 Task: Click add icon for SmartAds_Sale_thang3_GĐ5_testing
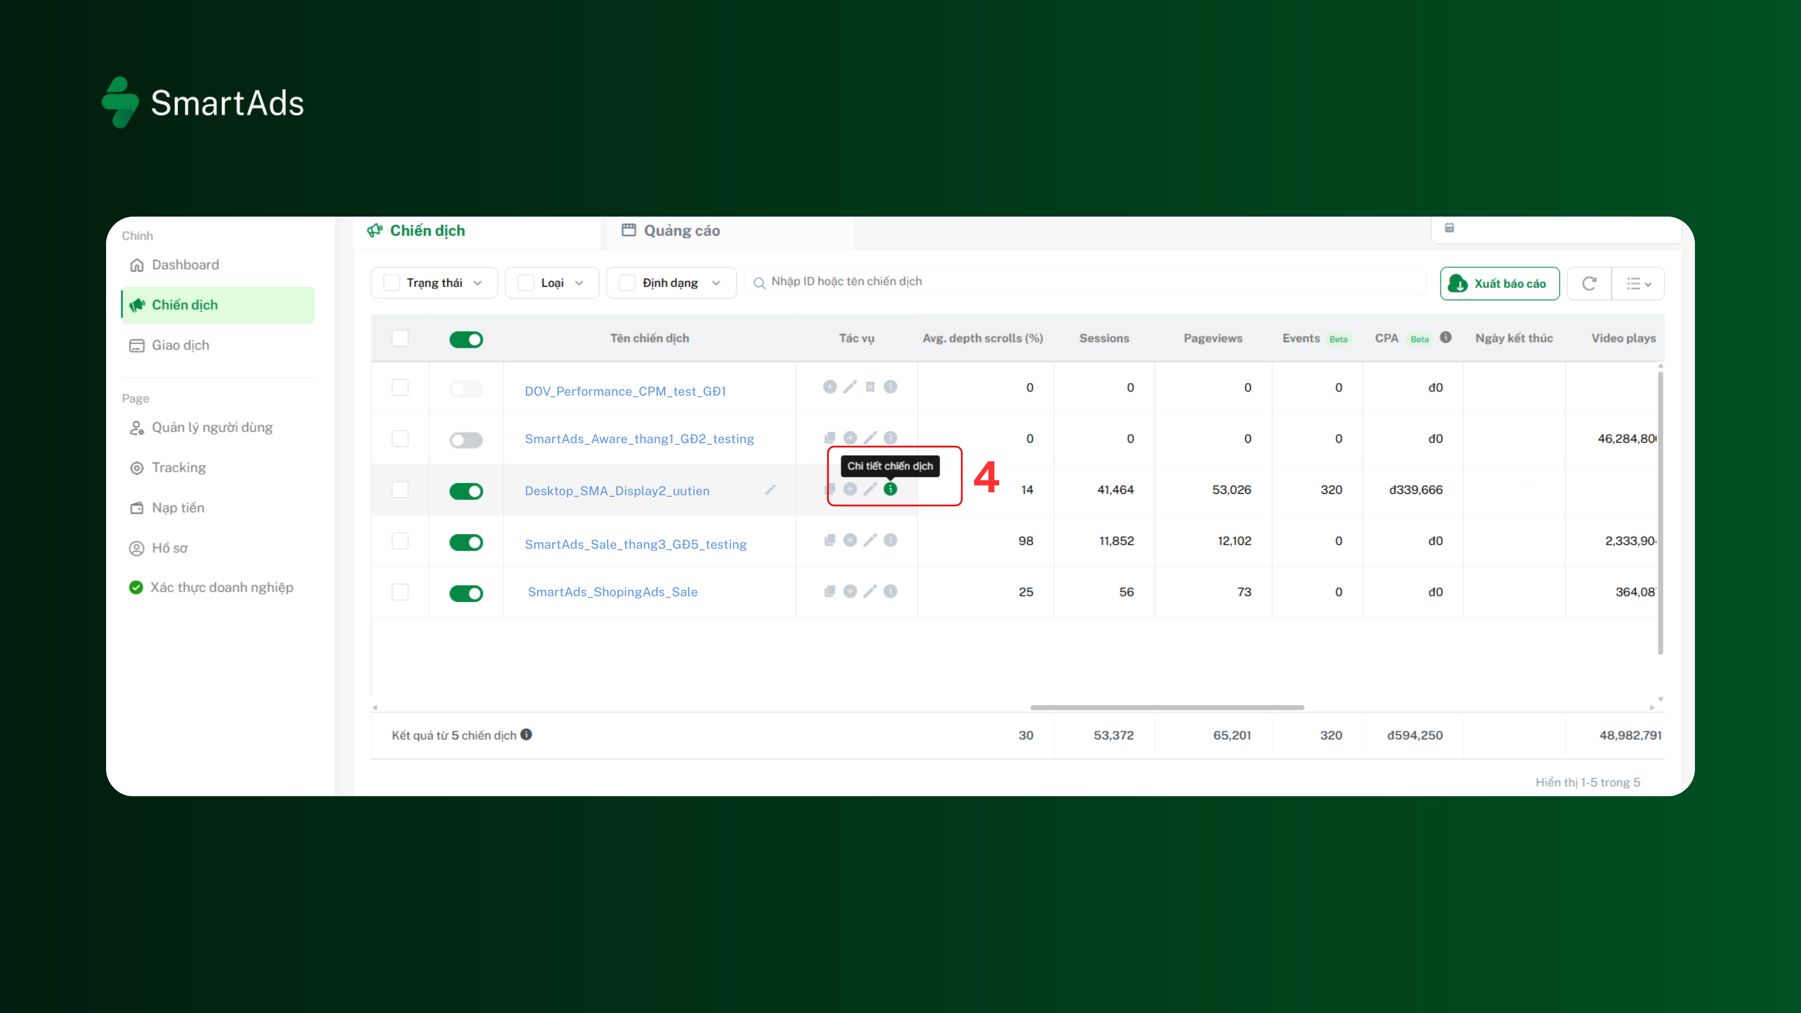[850, 540]
